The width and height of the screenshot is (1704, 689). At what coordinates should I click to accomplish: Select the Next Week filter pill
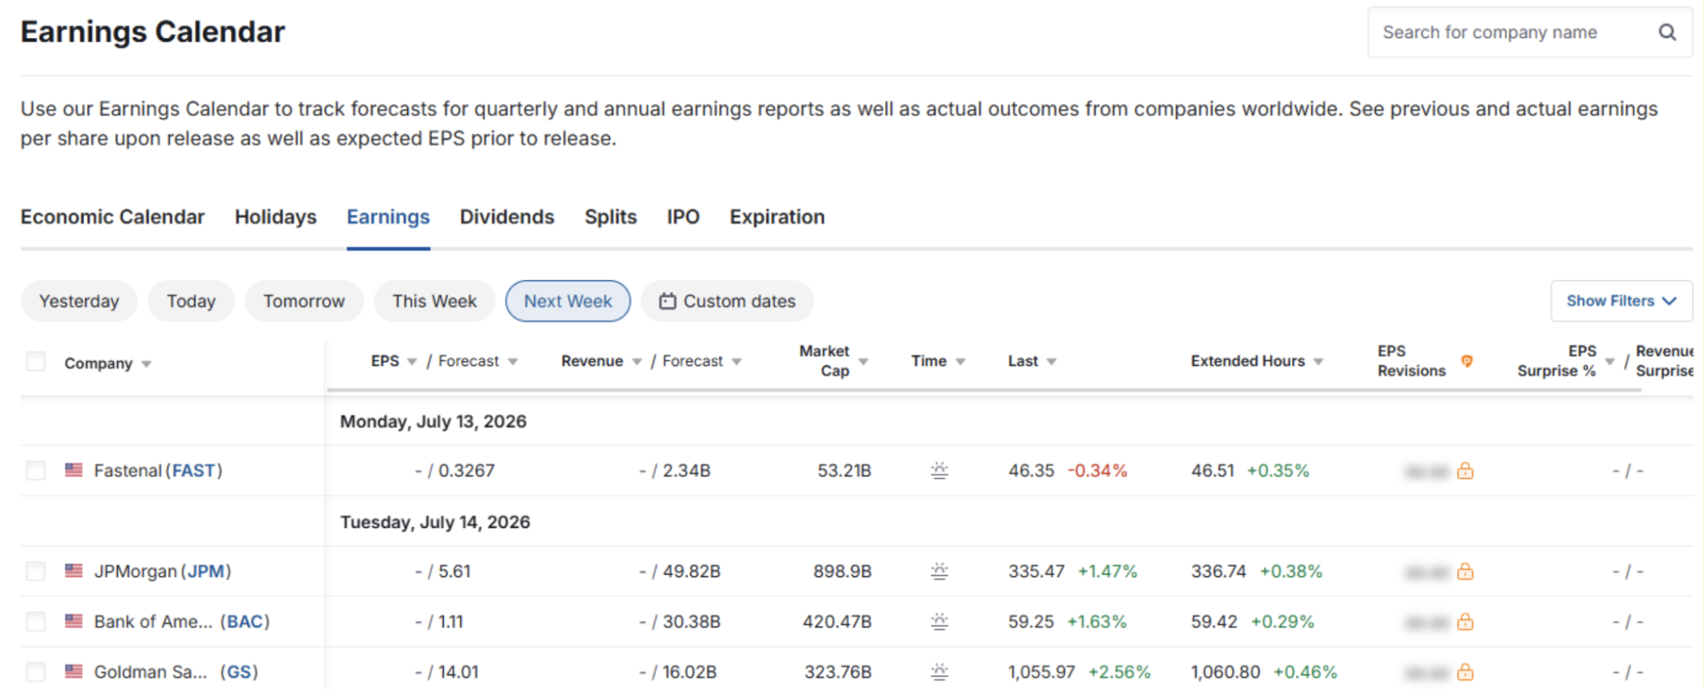568,301
